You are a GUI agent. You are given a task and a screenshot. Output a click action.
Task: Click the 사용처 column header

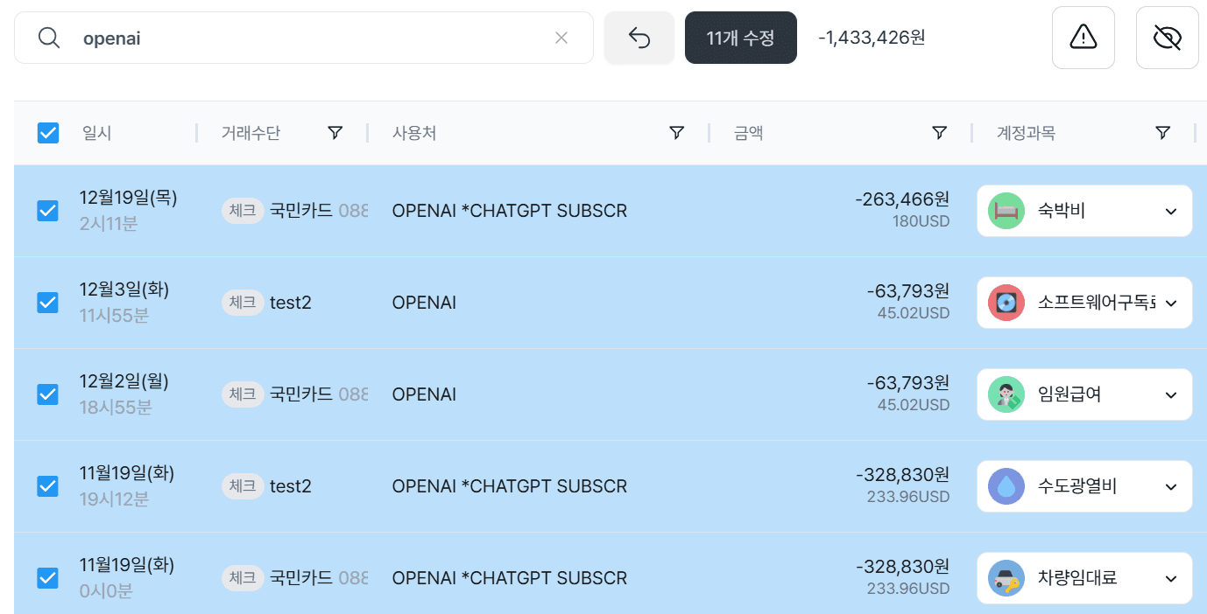[x=414, y=133]
